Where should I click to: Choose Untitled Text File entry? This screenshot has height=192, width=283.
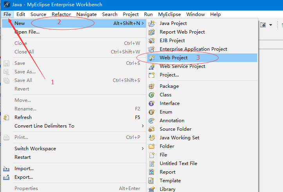click(x=202, y=164)
